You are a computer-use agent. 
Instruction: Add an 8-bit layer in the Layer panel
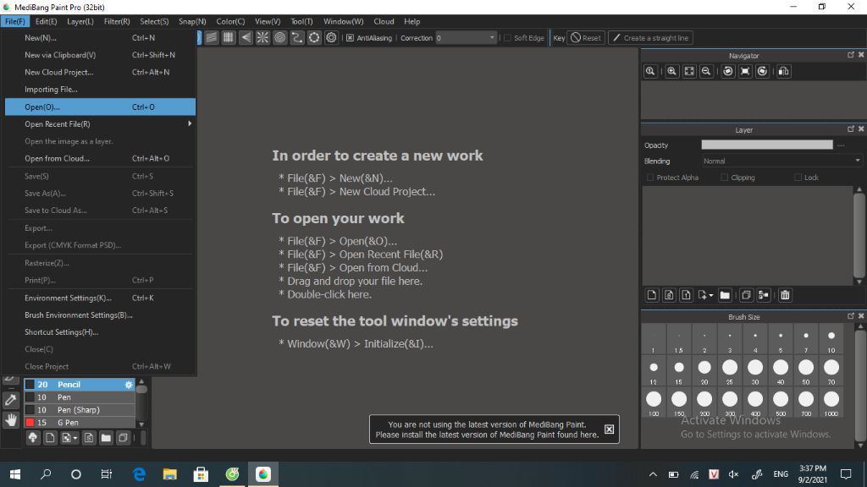(x=669, y=295)
